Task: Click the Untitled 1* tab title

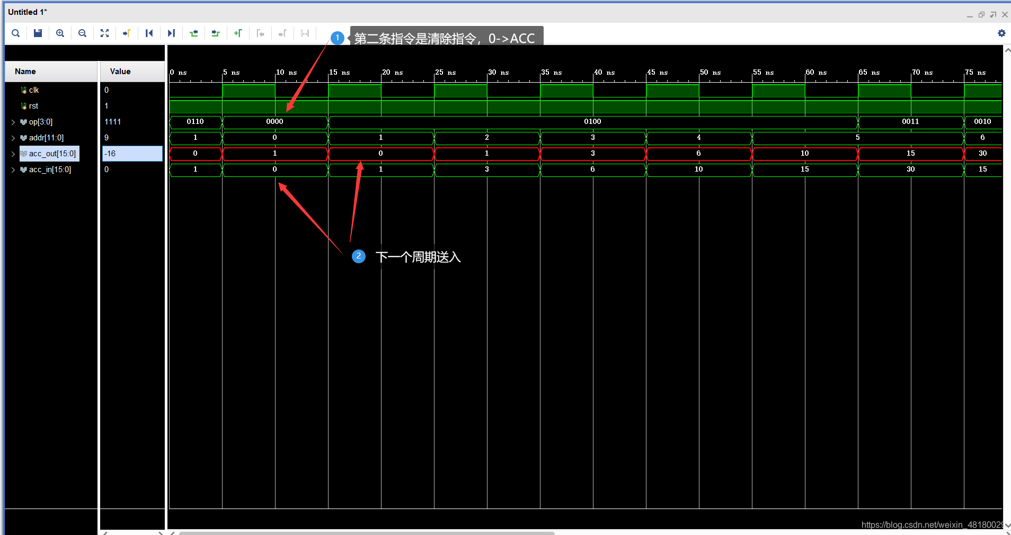Action: (28, 12)
